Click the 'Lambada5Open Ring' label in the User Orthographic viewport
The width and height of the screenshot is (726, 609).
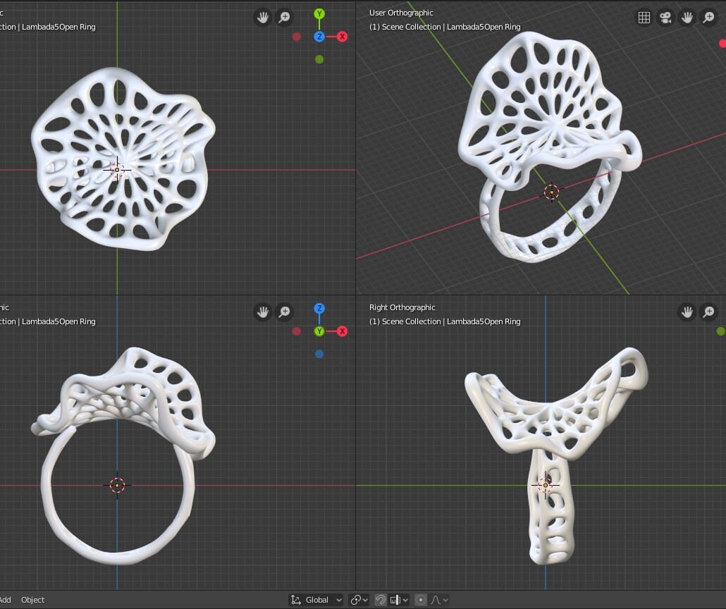tap(484, 27)
